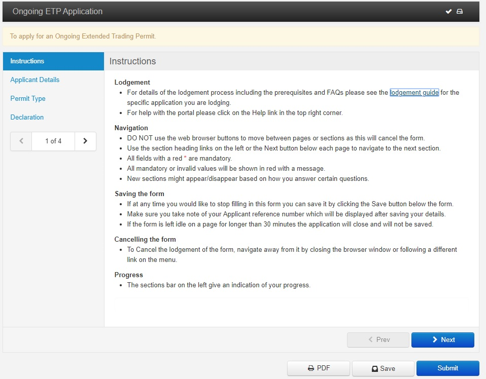
Task: Click the print icon in header bar
Action: (460, 12)
